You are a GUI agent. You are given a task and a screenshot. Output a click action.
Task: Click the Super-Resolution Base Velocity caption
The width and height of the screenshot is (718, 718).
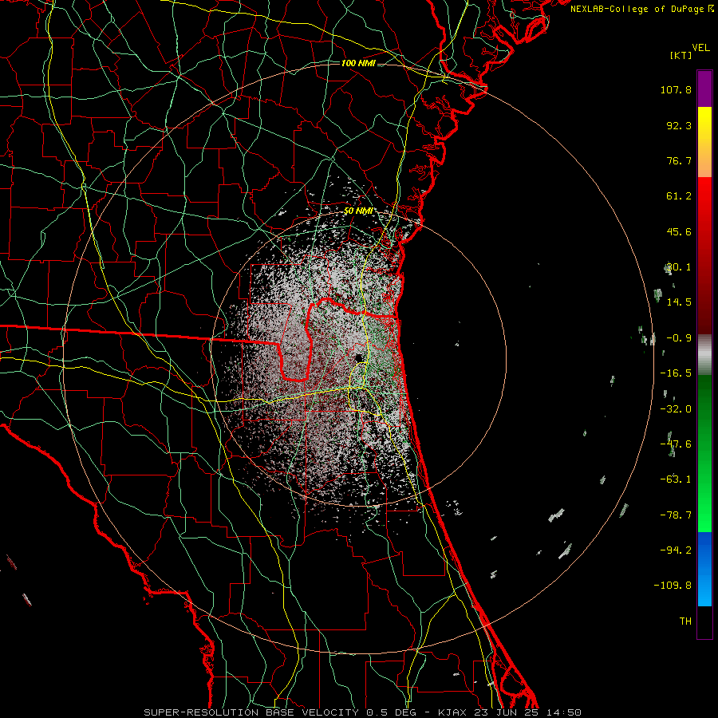pos(362,712)
